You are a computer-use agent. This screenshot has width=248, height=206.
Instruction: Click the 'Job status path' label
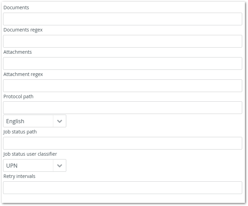pyautogui.click(x=20, y=132)
